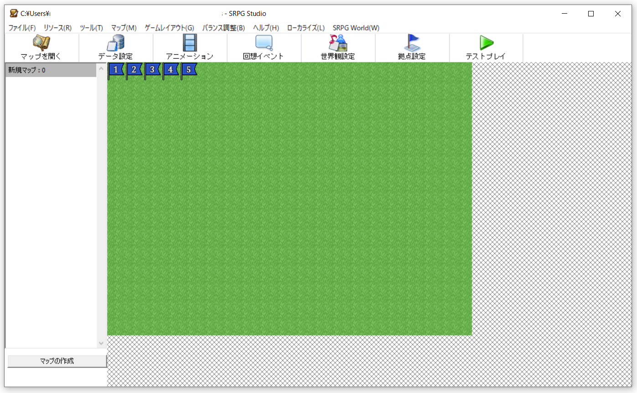
Task: Open 世界観設定 toolbar icon
Action: point(338,43)
